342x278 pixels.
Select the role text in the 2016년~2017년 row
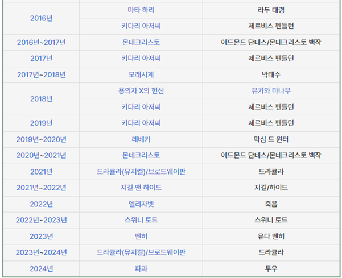coord(271,42)
